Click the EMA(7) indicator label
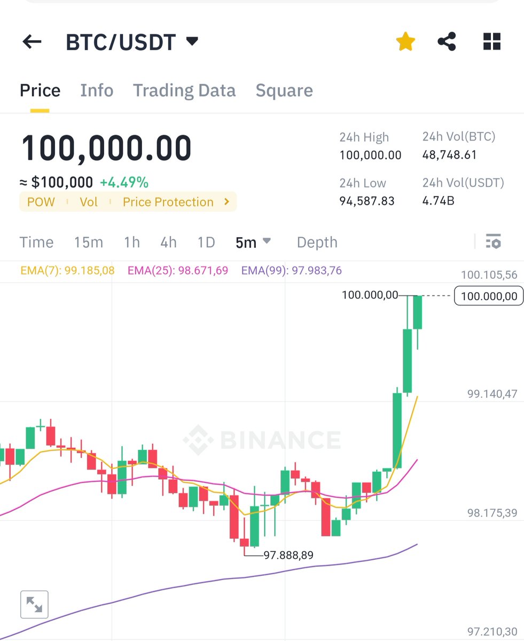 tap(67, 270)
